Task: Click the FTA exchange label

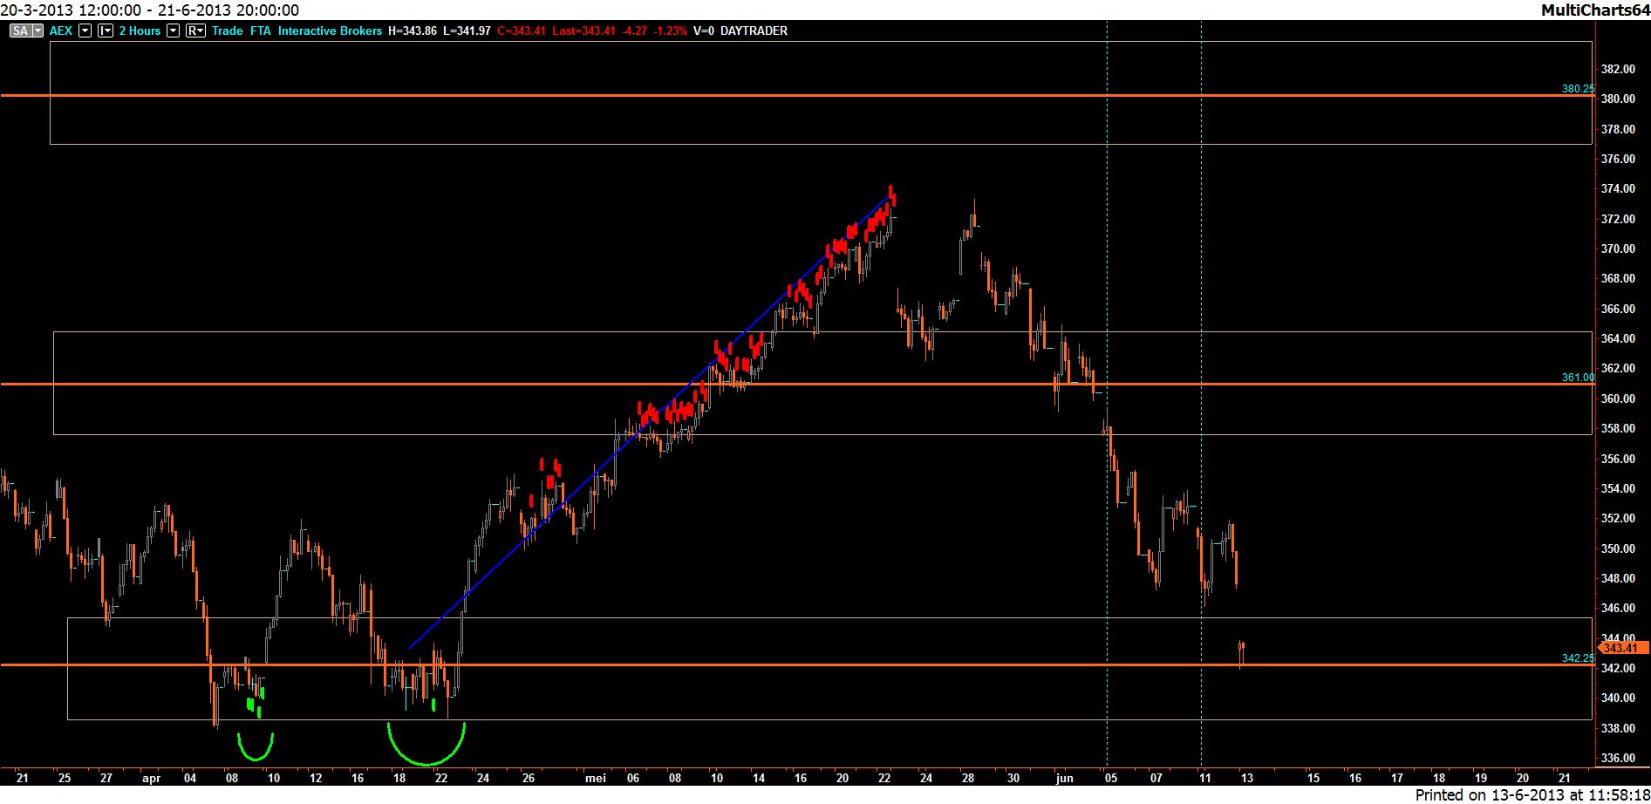Action: point(260,31)
